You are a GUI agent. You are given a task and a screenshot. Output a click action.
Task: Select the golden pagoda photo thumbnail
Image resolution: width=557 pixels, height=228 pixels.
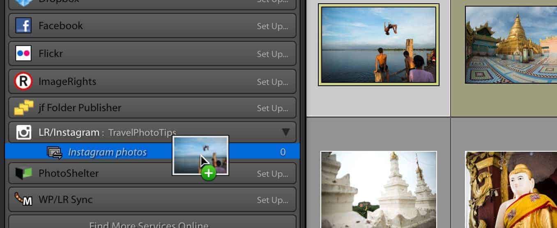(x=511, y=45)
